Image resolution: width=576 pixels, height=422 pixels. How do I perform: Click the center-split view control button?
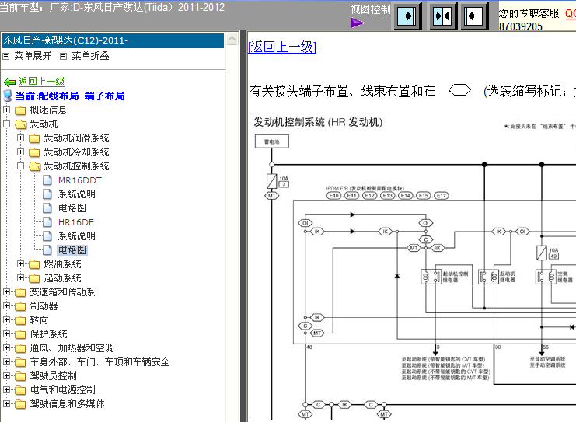[442, 16]
